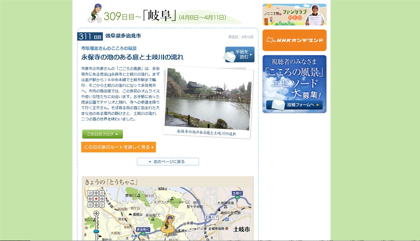
Task: Click the blue zoom slider handle
Action: tap(96, 231)
